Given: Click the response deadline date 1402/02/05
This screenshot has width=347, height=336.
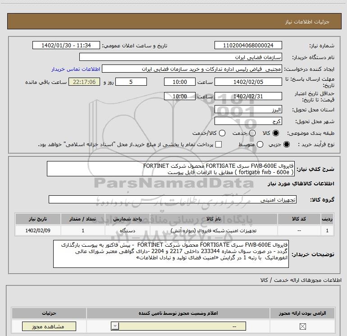Looking at the screenshot, I should (x=248, y=82).
